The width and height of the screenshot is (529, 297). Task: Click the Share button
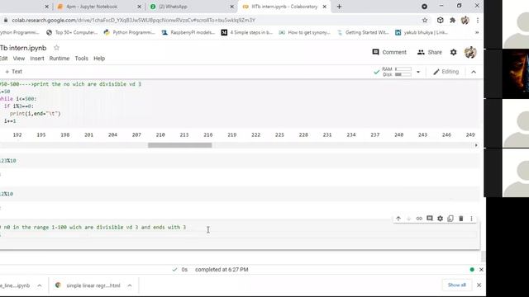tap(430, 52)
